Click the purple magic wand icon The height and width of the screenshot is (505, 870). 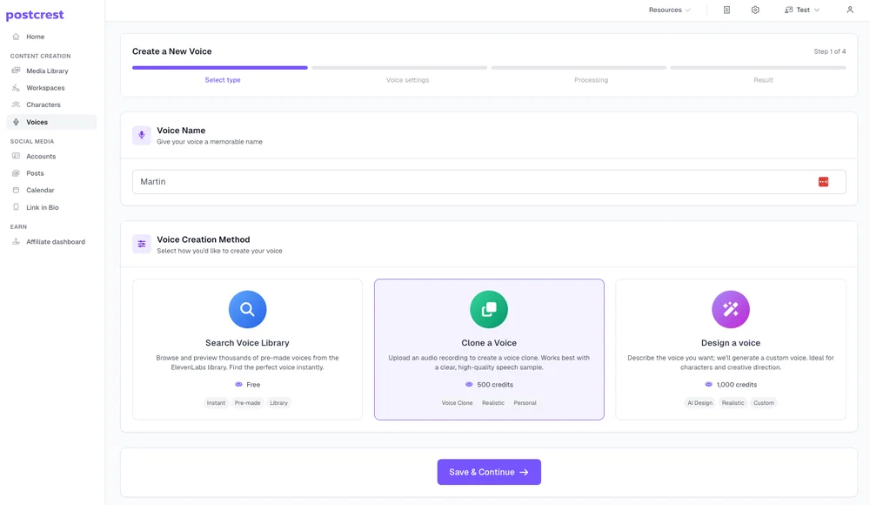tap(731, 309)
